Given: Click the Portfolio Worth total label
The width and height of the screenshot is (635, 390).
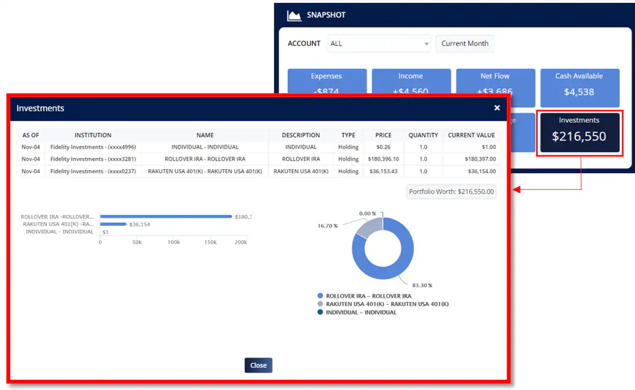Looking at the screenshot, I should [x=451, y=192].
